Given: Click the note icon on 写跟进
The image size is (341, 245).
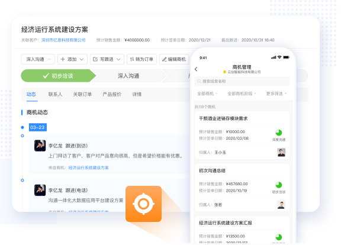Looking at the screenshot, I should point(95,59).
